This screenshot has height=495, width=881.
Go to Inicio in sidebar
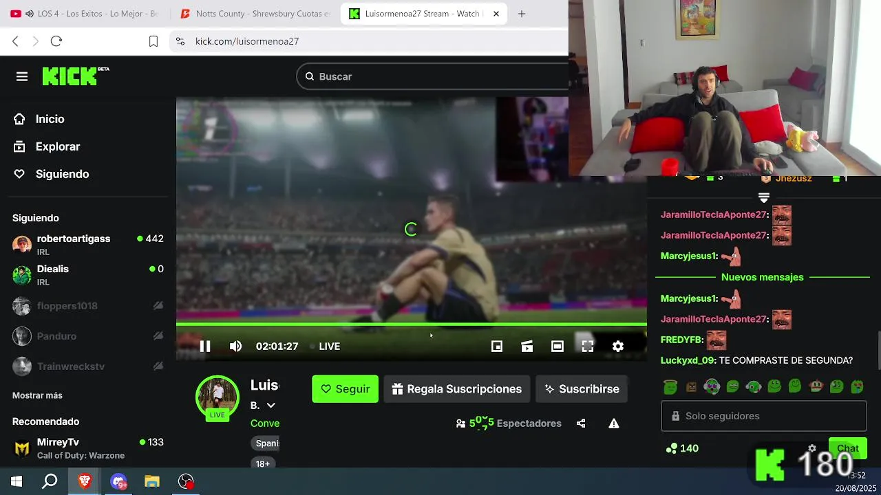[x=39, y=119]
